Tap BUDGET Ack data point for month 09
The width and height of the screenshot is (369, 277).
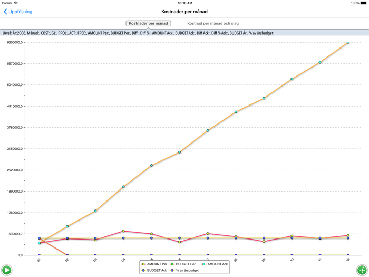(264, 238)
